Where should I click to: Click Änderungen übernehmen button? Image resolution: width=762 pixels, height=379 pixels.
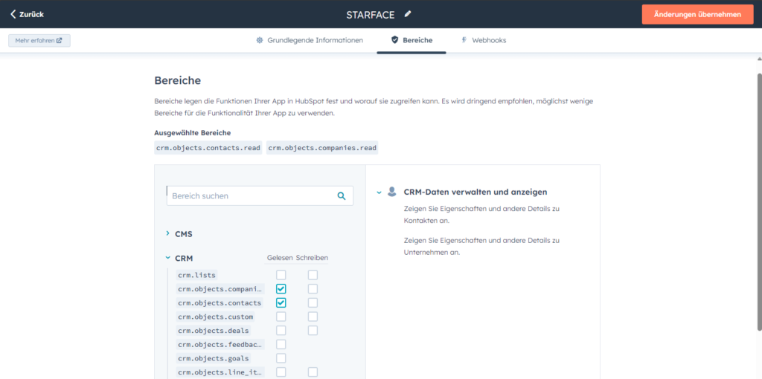point(697,14)
